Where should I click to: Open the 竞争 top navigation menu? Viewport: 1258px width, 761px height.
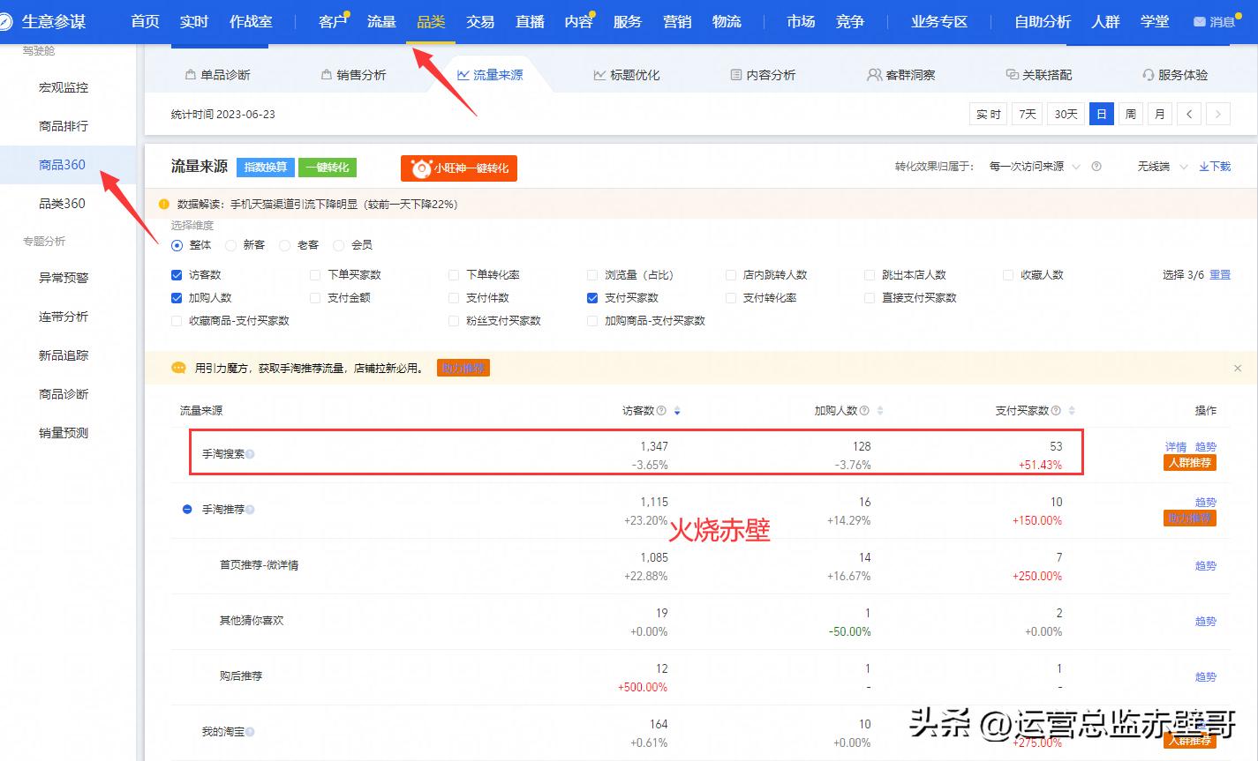pyautogui.click(x=850, y=21)
